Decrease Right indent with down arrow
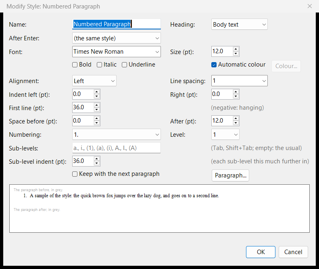The height and width of the screenshot is (269, 319). point(236,96)
